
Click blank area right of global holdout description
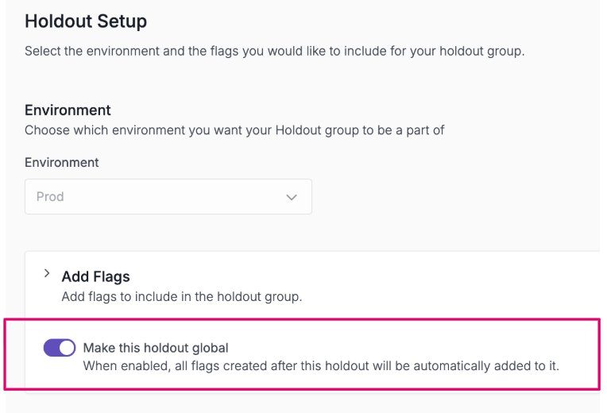coord(578,367)
